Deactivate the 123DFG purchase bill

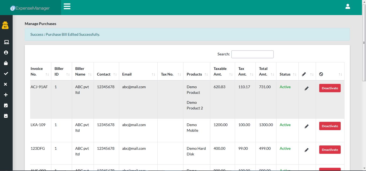[x=330, y=149]
